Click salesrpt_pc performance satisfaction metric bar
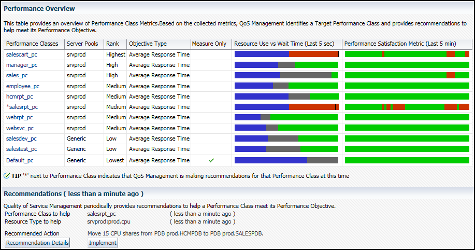Image resolution: width=475 pixels, height=250 pixels. point(407,107)
